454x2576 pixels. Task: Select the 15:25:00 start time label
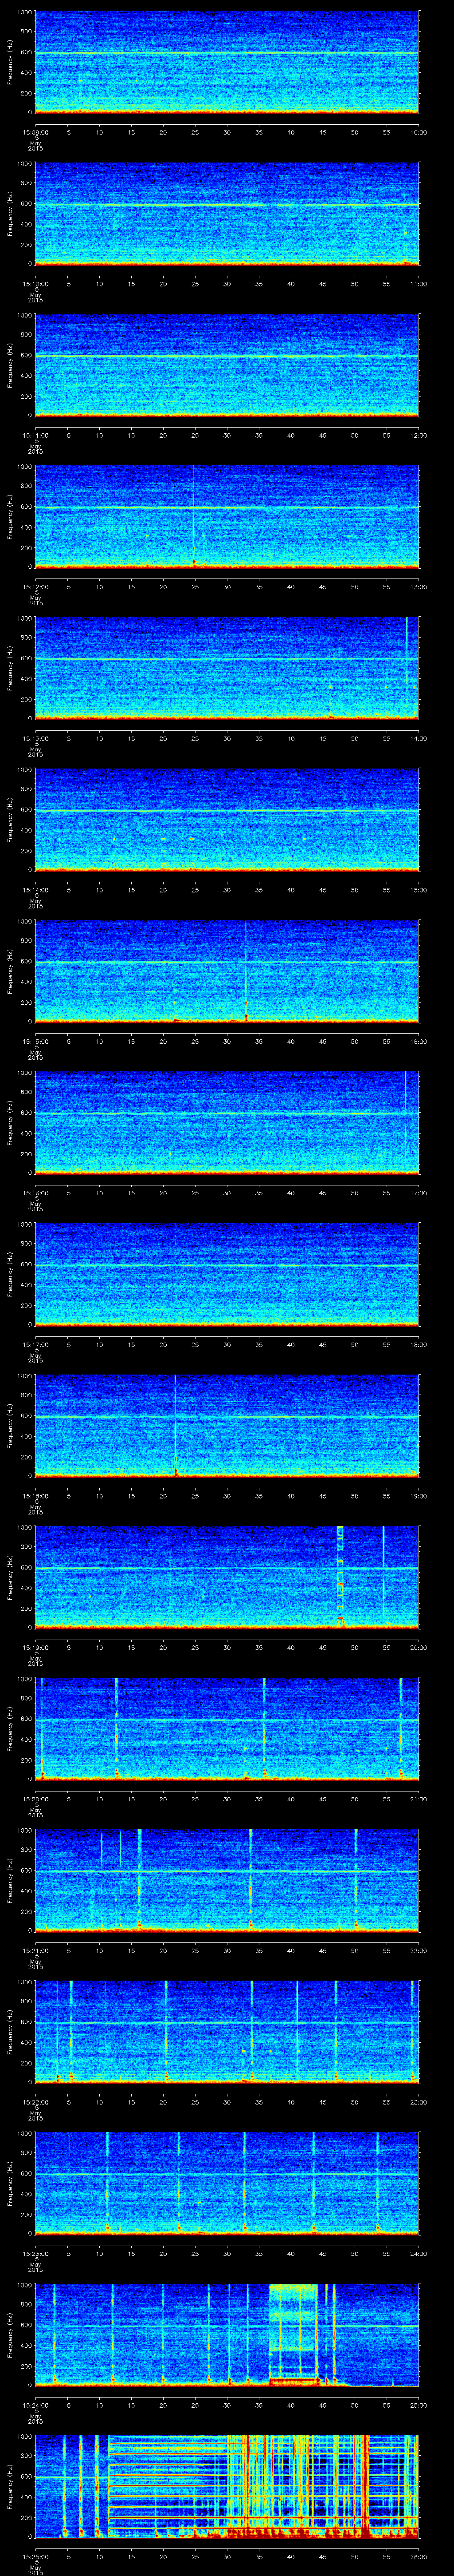point(35,2556)
